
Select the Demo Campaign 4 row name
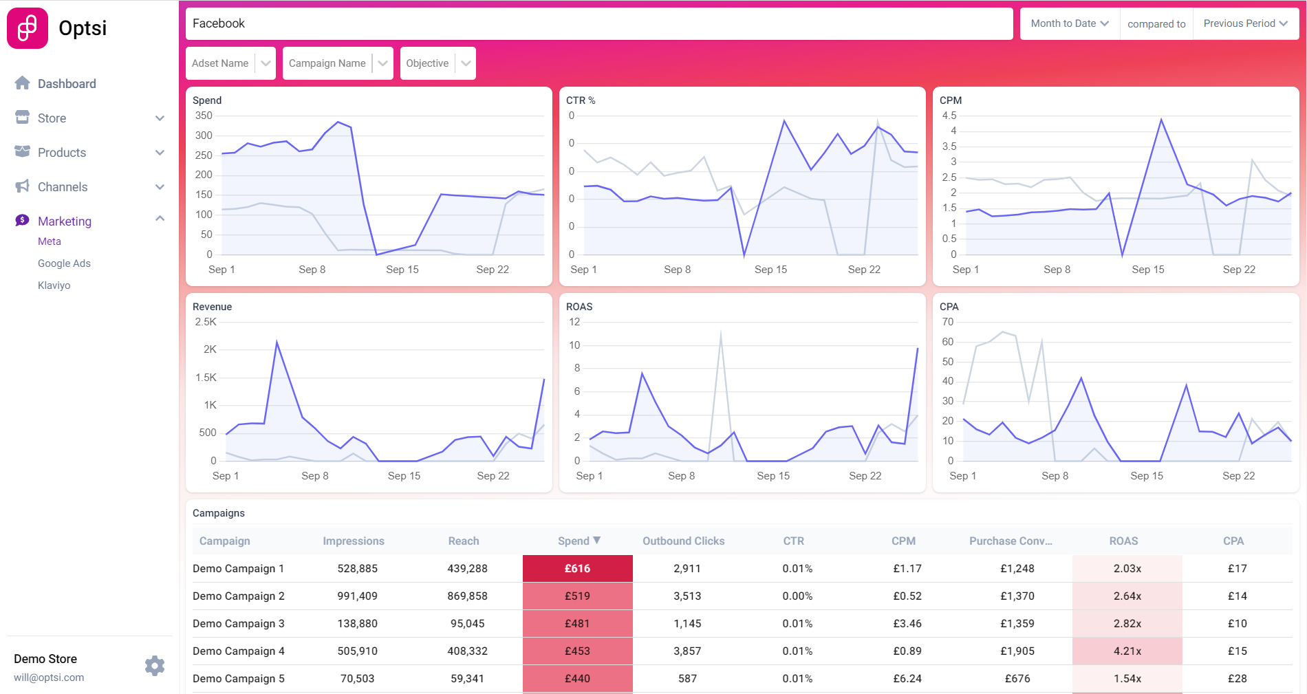[x=238, y=651]
